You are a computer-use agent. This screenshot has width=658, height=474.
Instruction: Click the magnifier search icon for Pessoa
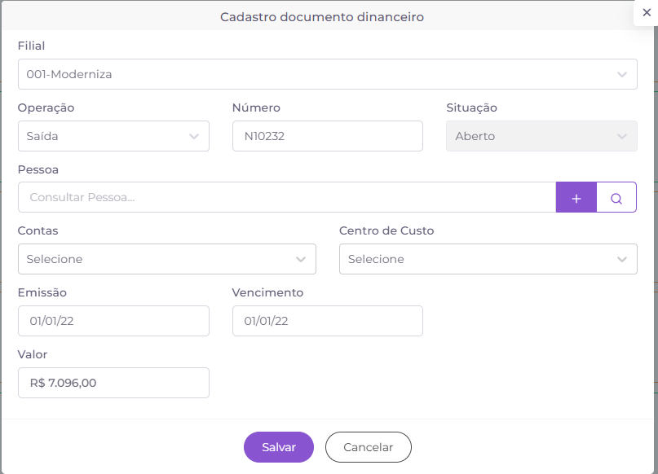[616, 197]
